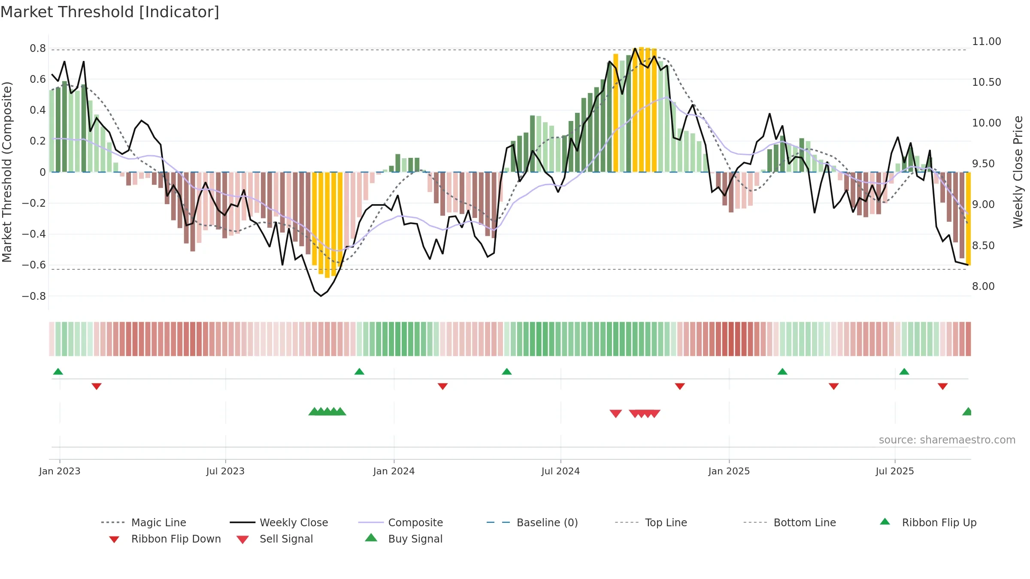Viewport: 1030px width, 579px height.
Task: Click the ribbon flip up marker near Nov 2023
Action: point(359,371)
